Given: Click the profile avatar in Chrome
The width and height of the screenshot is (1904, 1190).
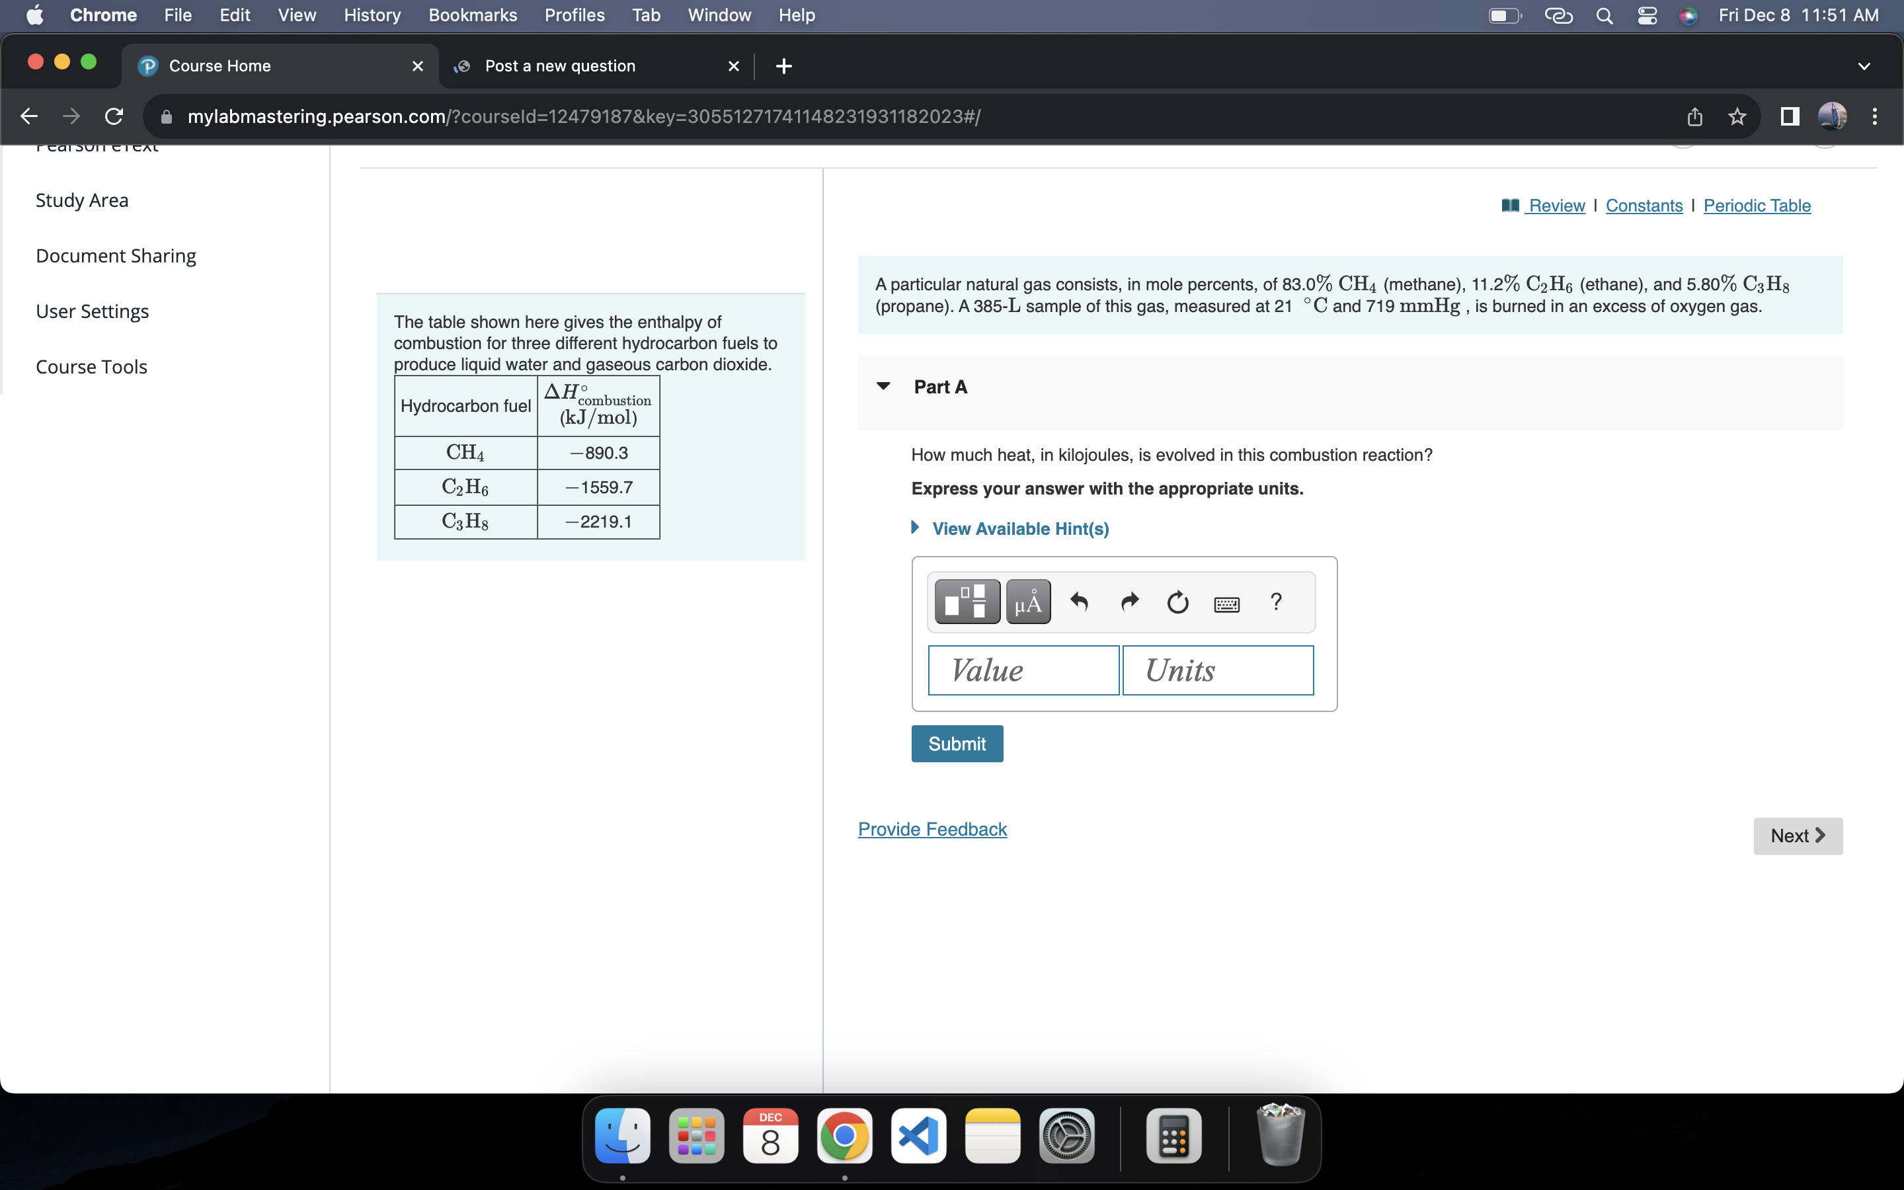Looking at the screenshot, I should tap(1833, 116).
